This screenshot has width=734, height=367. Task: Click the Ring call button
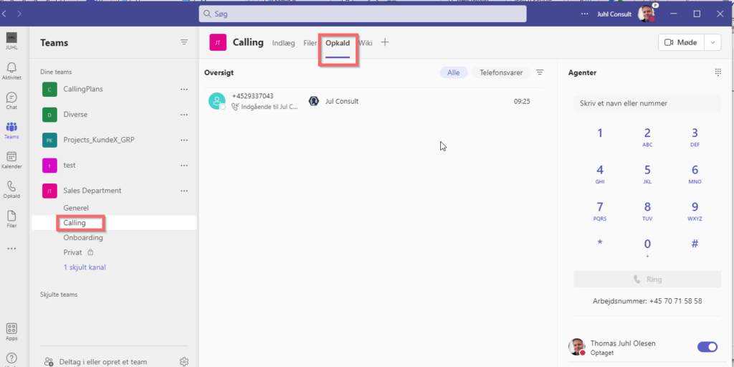pyautogui.click(x=647, y=279)
